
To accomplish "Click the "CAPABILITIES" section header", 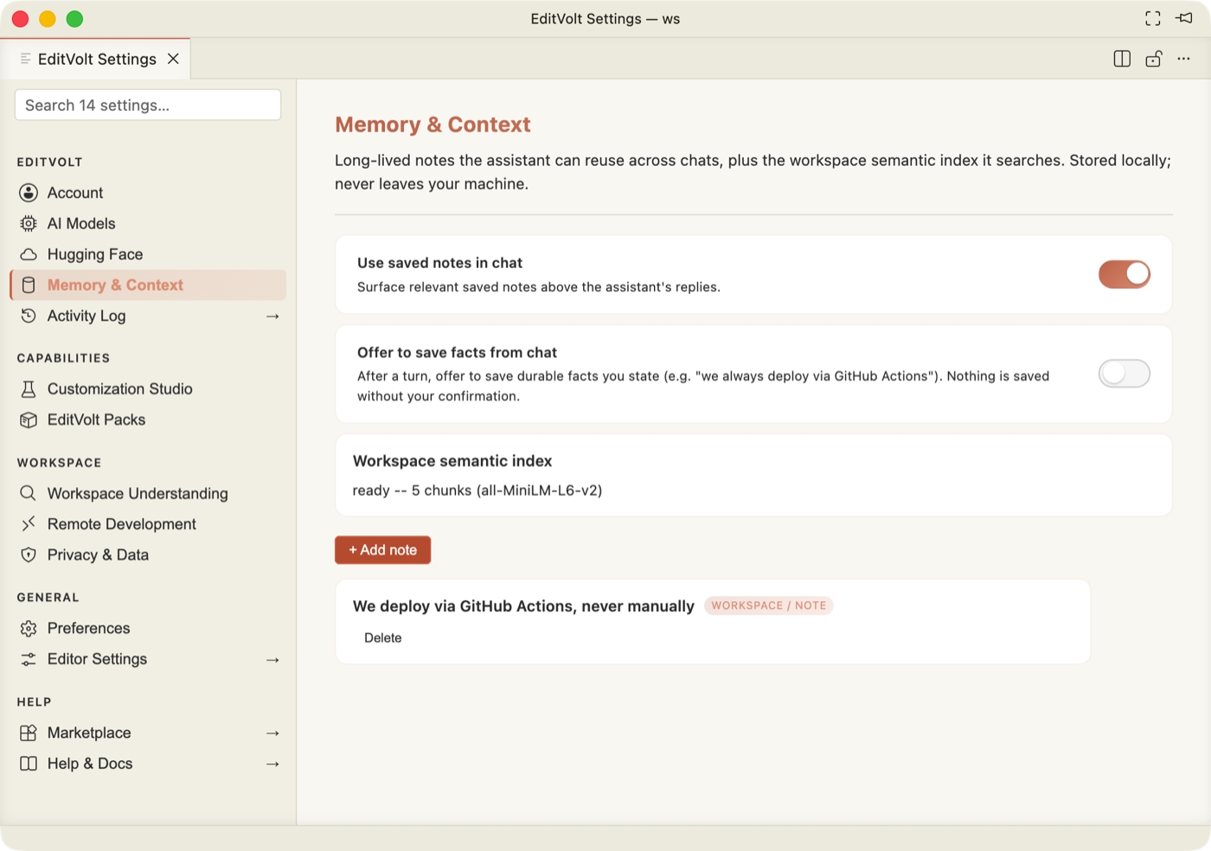I will pos(64,358).
